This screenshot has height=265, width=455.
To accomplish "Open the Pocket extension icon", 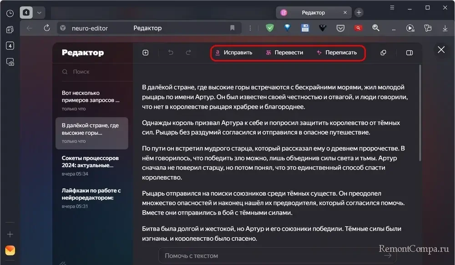I will coord(340,28).
